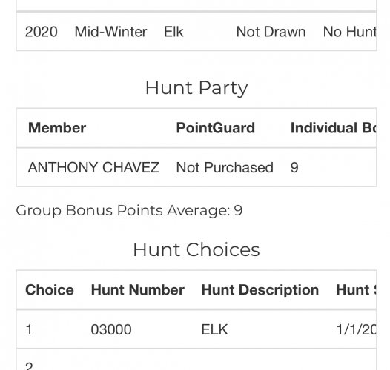This screenshot has height=370, width=390.
Task: Click the individual bonus points value 9
Action: 294,168
